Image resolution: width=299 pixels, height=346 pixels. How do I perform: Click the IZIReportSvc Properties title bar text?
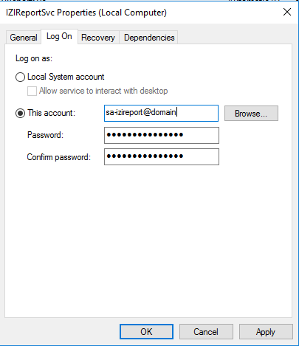[86, 13]
